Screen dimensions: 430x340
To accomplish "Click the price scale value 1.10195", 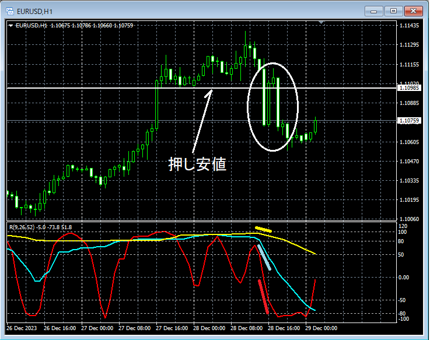I will point(410,199).
